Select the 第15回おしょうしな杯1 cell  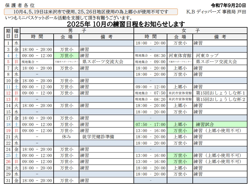(220, 93)
